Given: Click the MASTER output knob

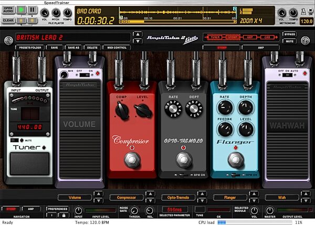Looking at the screenshot, I should [270, 210].
